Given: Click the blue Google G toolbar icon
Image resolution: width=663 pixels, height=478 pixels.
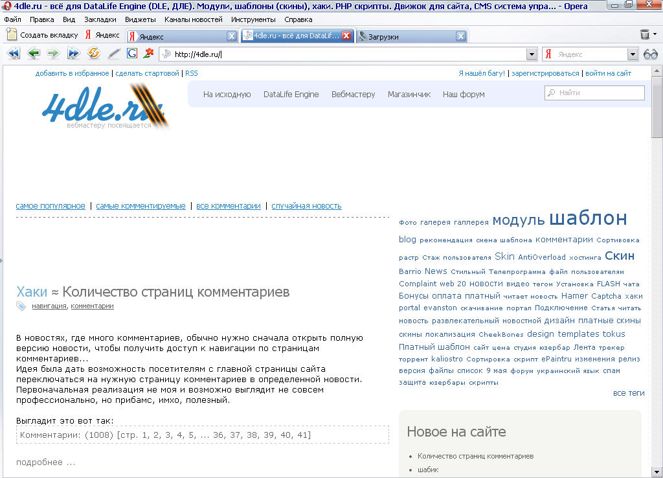Looking at the screenshot, I should 132,54.
